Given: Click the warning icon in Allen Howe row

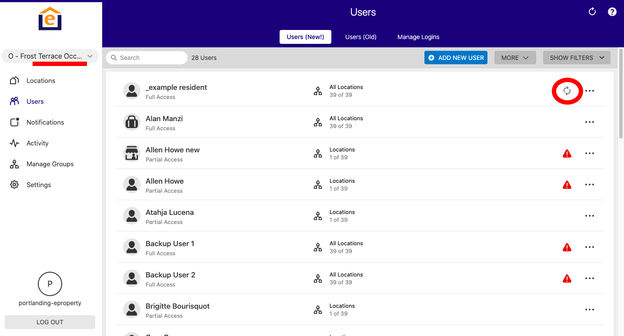Looking at the screenshot, I should (567, 184).
